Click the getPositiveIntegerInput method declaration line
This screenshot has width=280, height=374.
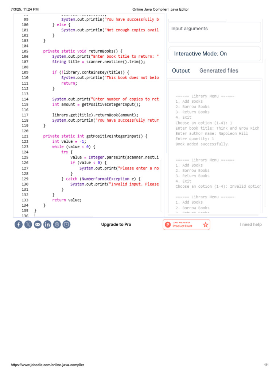pyautogui.click(x=95, y=136)
